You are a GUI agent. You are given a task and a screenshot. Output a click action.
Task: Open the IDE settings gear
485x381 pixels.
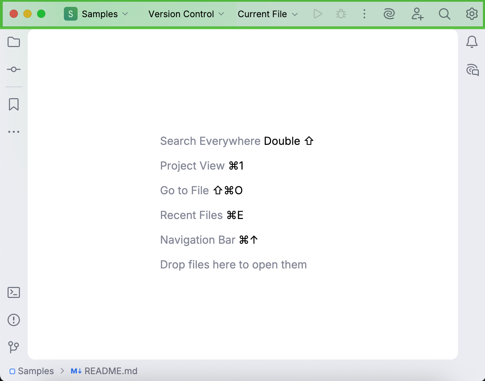coord(472,14)
